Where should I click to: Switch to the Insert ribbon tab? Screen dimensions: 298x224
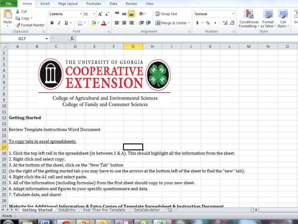pyautogui.click(x=45, y=3)
